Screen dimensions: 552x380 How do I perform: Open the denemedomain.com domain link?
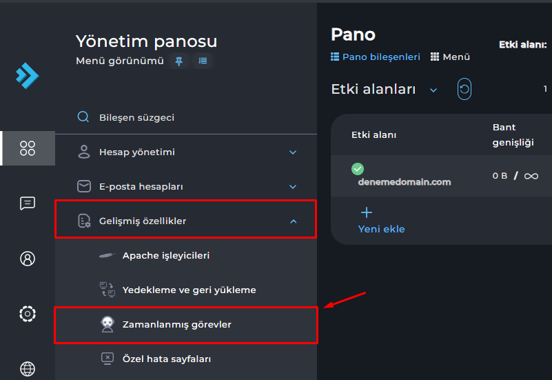[404, 182]
